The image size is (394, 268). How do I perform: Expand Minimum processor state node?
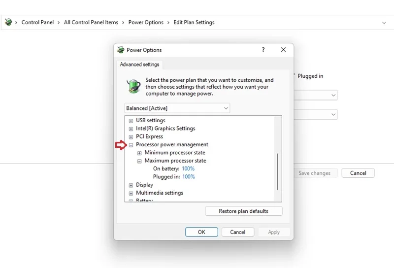pyautogui.click(x=139, y=153)
